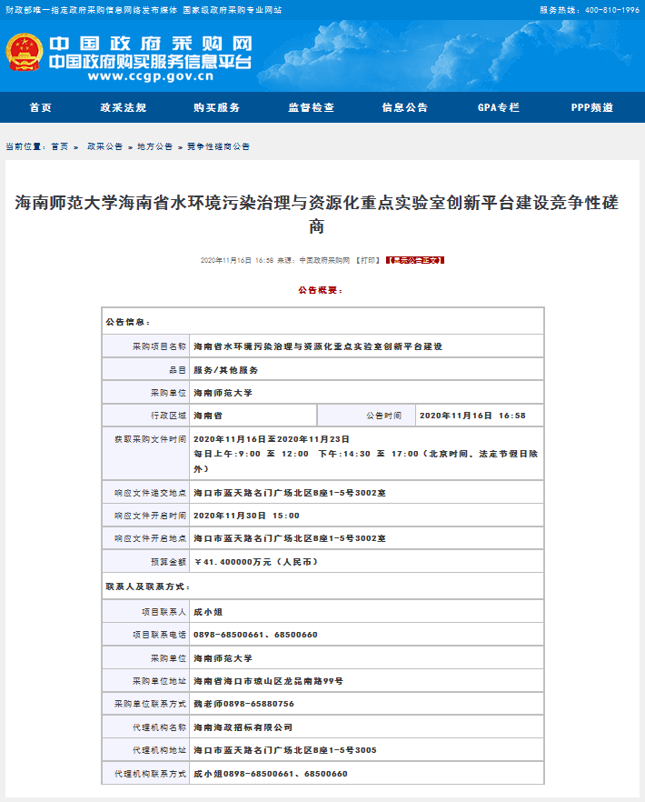Viewport: 645px width, 802px height.
Task: Click the 公告概要 red heading
Action: pos(321,290)
